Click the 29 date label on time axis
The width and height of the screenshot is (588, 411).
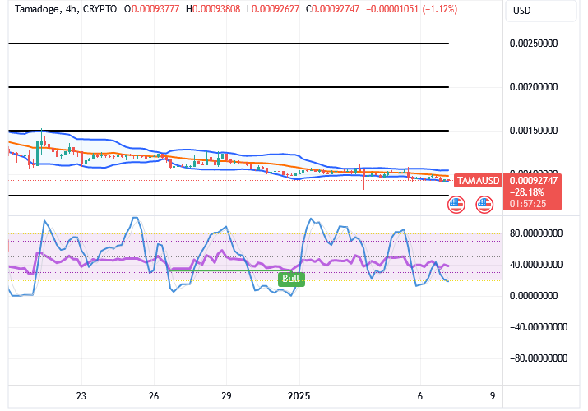point(227,395)
